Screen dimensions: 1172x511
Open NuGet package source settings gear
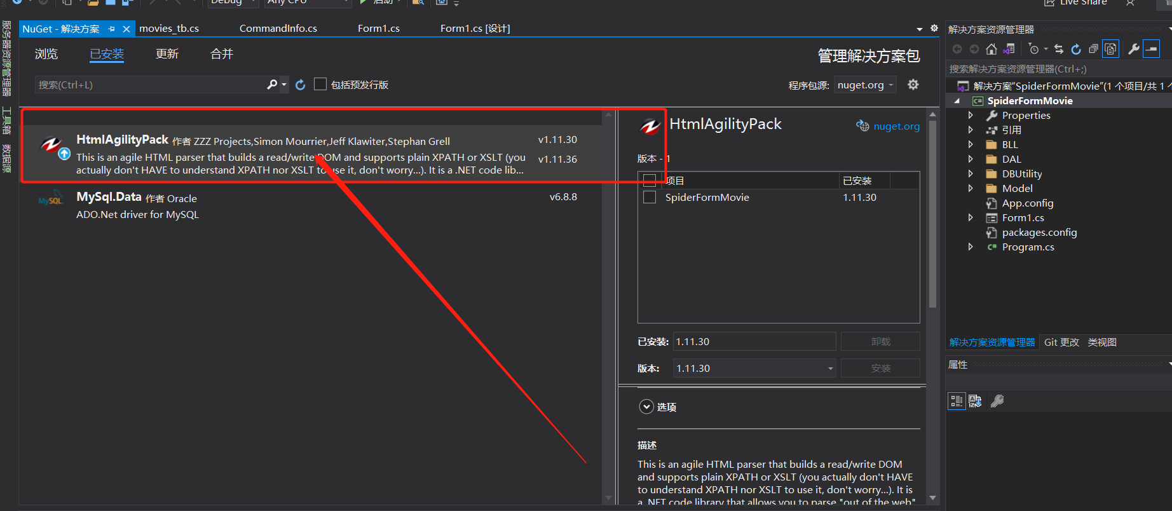coord(913,85)
